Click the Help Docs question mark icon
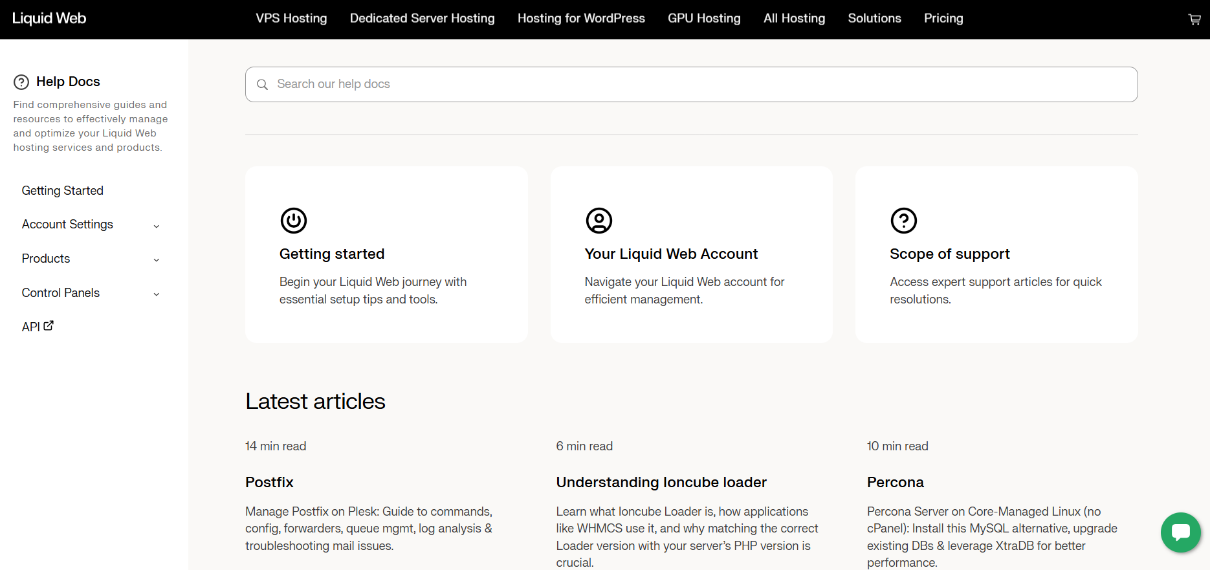This screenshot has width=1210, height=570. click(21, 82)
